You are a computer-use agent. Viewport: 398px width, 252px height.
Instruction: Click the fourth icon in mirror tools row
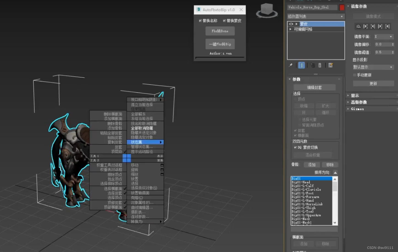(x=380, y=26)
